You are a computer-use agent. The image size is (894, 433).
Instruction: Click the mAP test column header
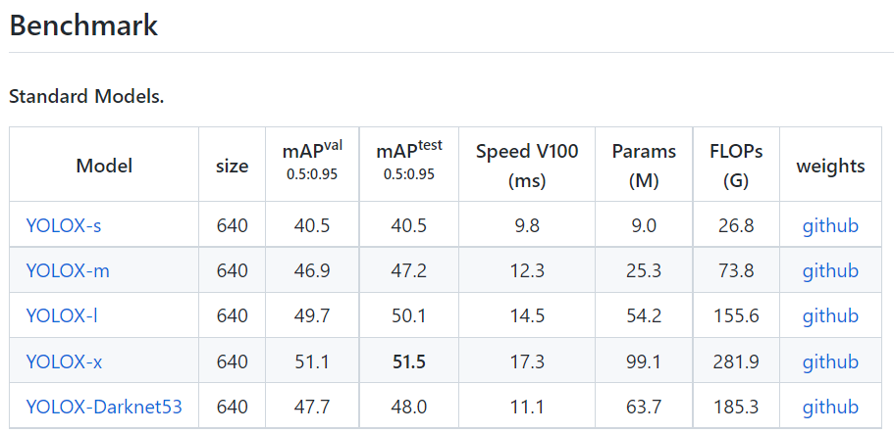(x=409, y=162)
